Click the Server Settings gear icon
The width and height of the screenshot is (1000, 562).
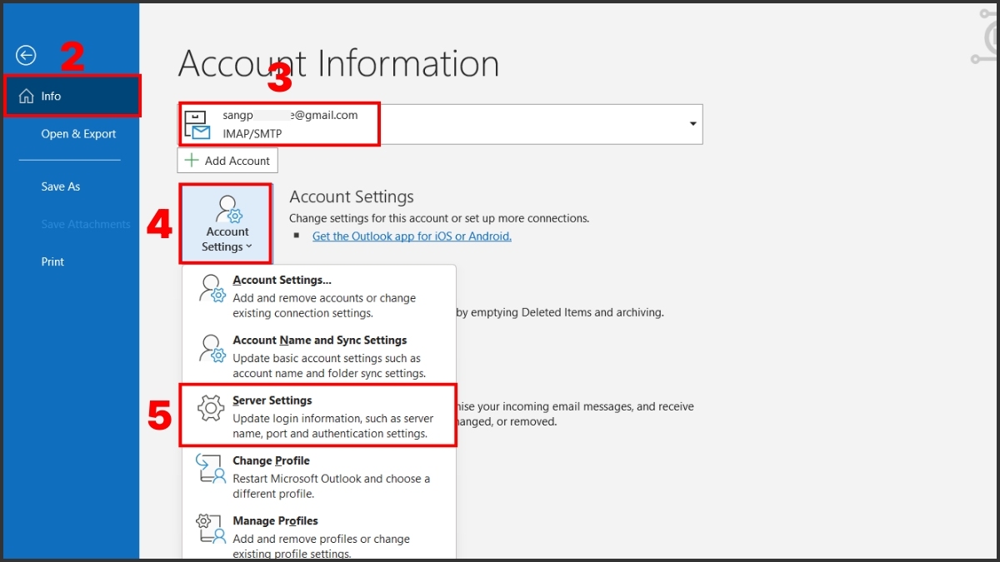click(x=211, y=408)
